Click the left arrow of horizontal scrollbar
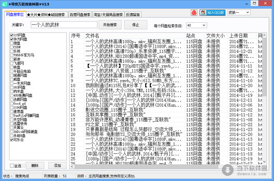 click(x=72, y=166)
